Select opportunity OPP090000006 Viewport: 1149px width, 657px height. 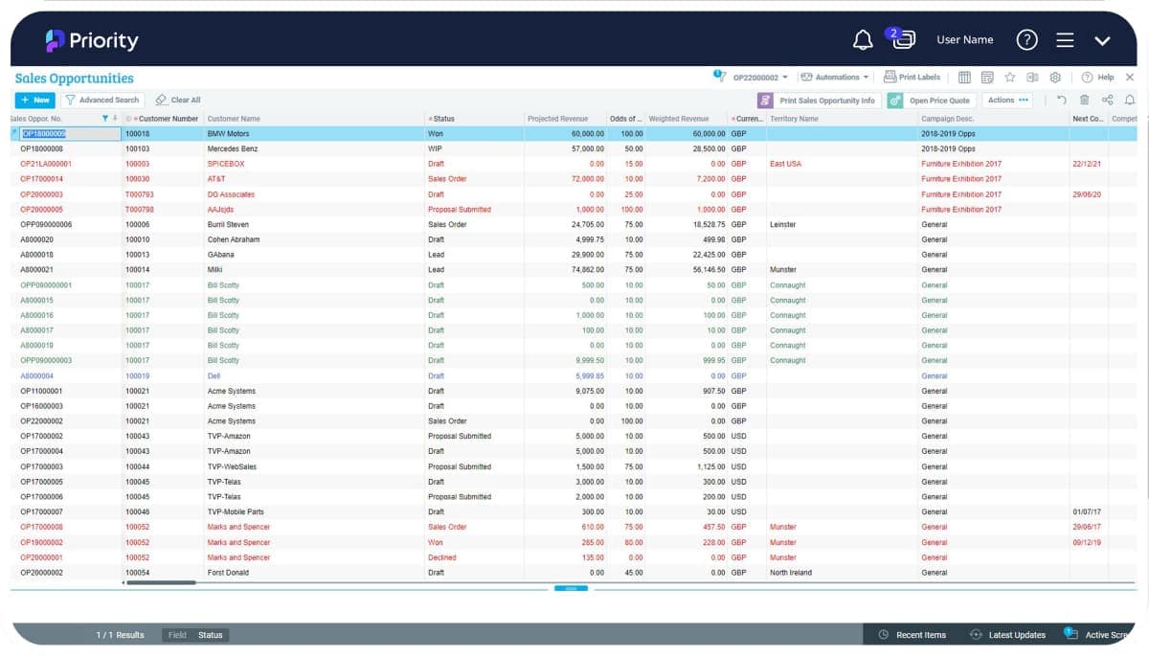click(x=46, y=224)
